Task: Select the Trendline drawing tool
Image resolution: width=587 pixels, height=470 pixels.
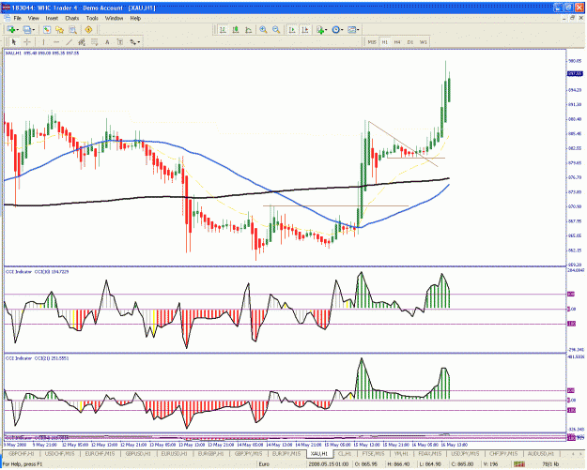Action: coord(70,42)
